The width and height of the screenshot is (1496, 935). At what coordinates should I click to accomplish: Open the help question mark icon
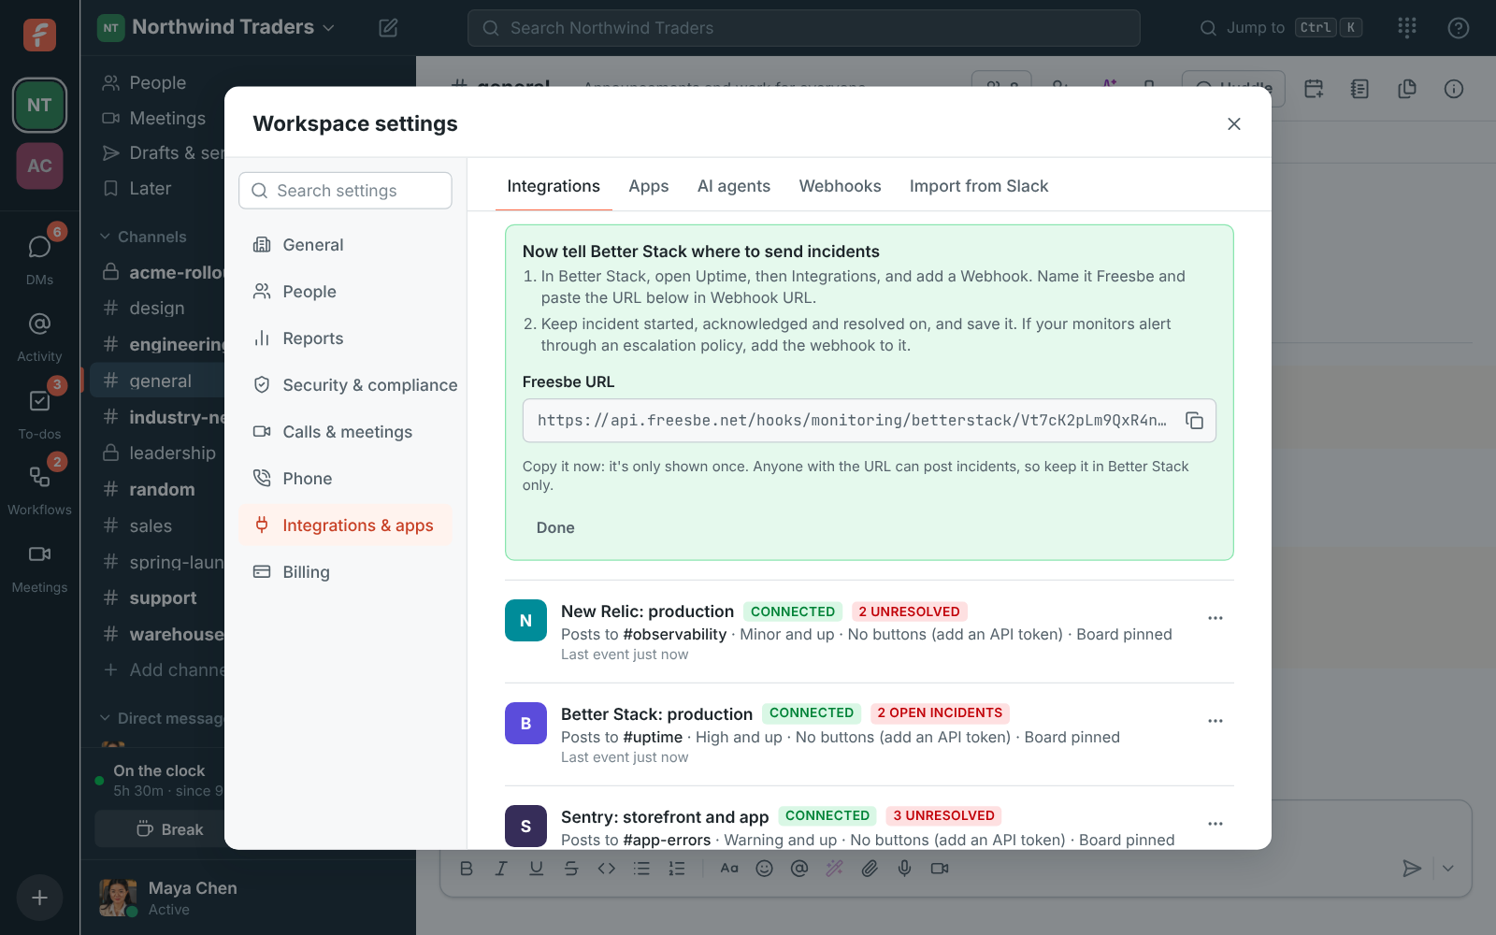pos(1459,28)
